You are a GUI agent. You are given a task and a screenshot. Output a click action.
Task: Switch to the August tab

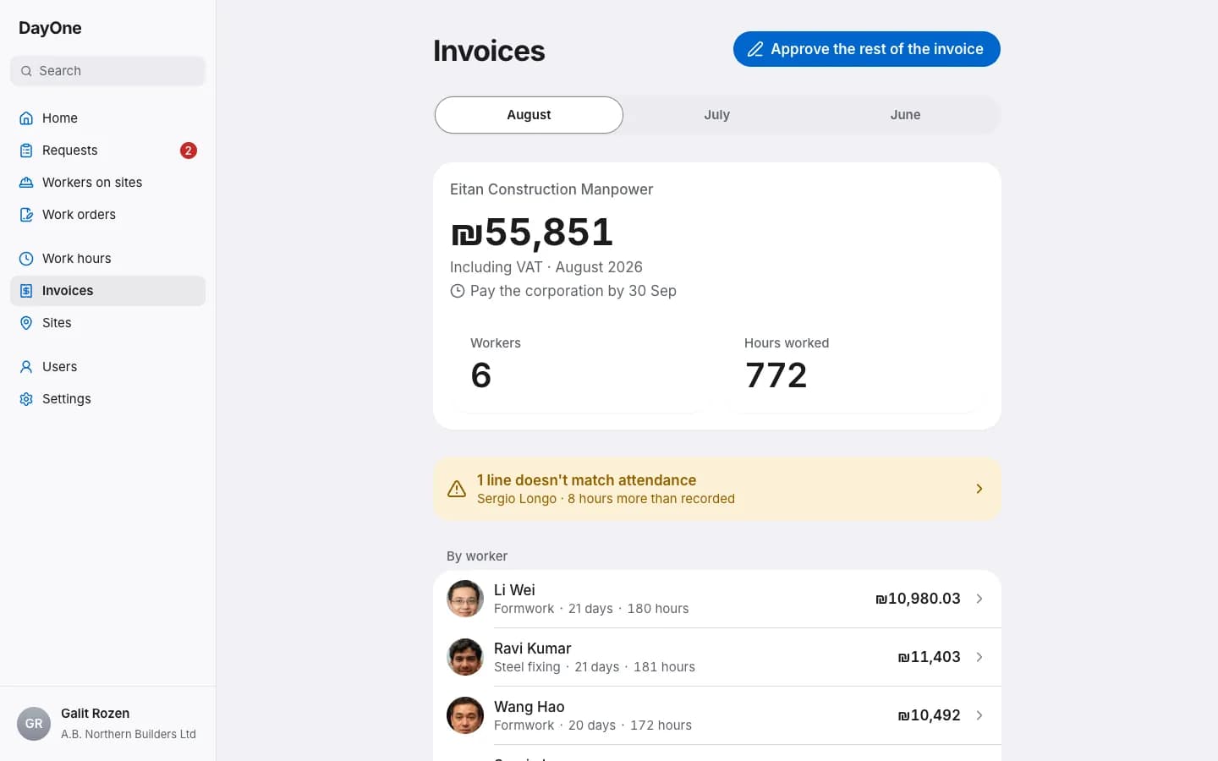529,115
